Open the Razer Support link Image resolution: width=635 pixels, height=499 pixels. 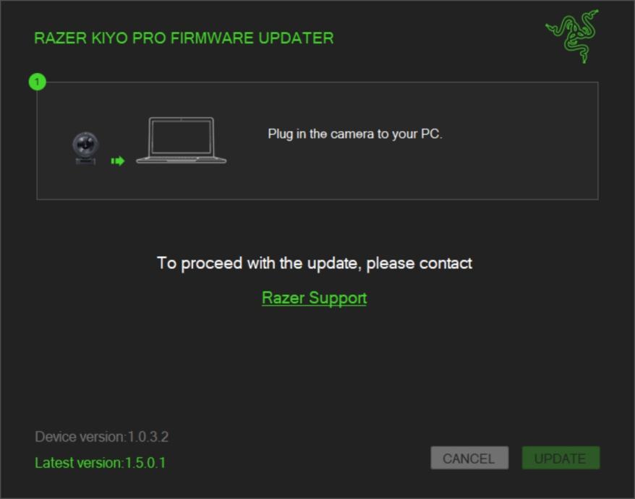[x=315, y=298]
